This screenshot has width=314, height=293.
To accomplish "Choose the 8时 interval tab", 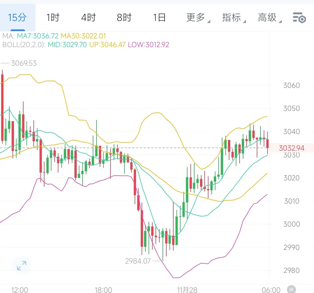I will click(x=124, y=18).
